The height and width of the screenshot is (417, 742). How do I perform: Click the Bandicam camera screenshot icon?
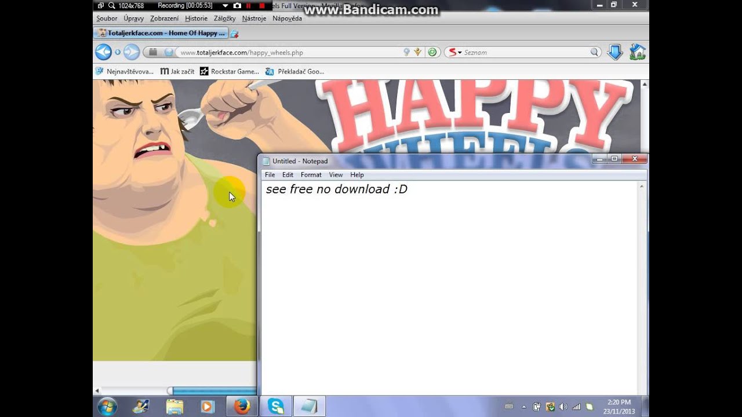point(237,5)
